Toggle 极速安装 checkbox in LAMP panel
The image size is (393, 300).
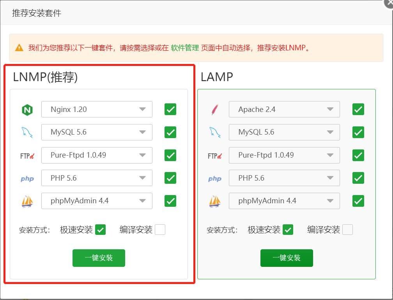[288, 229]
